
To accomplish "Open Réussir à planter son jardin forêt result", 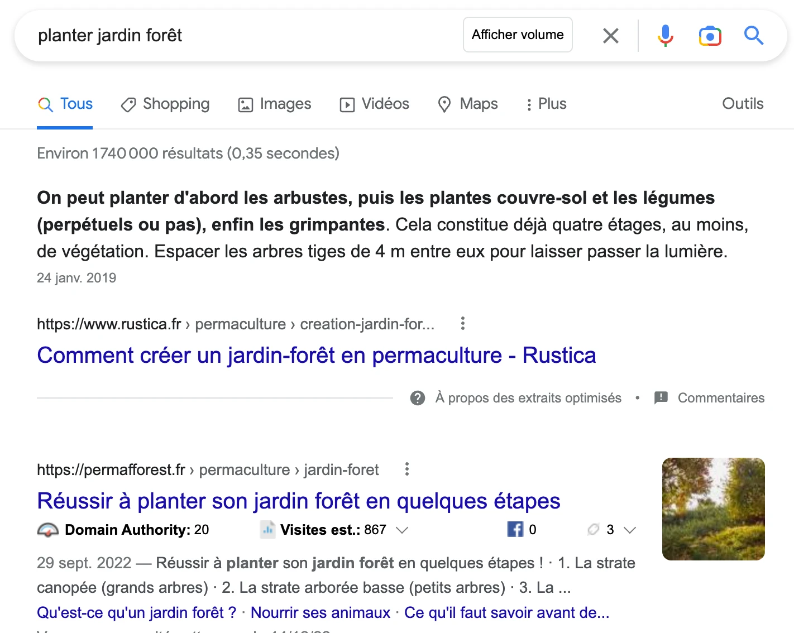I will coord(299,501).
